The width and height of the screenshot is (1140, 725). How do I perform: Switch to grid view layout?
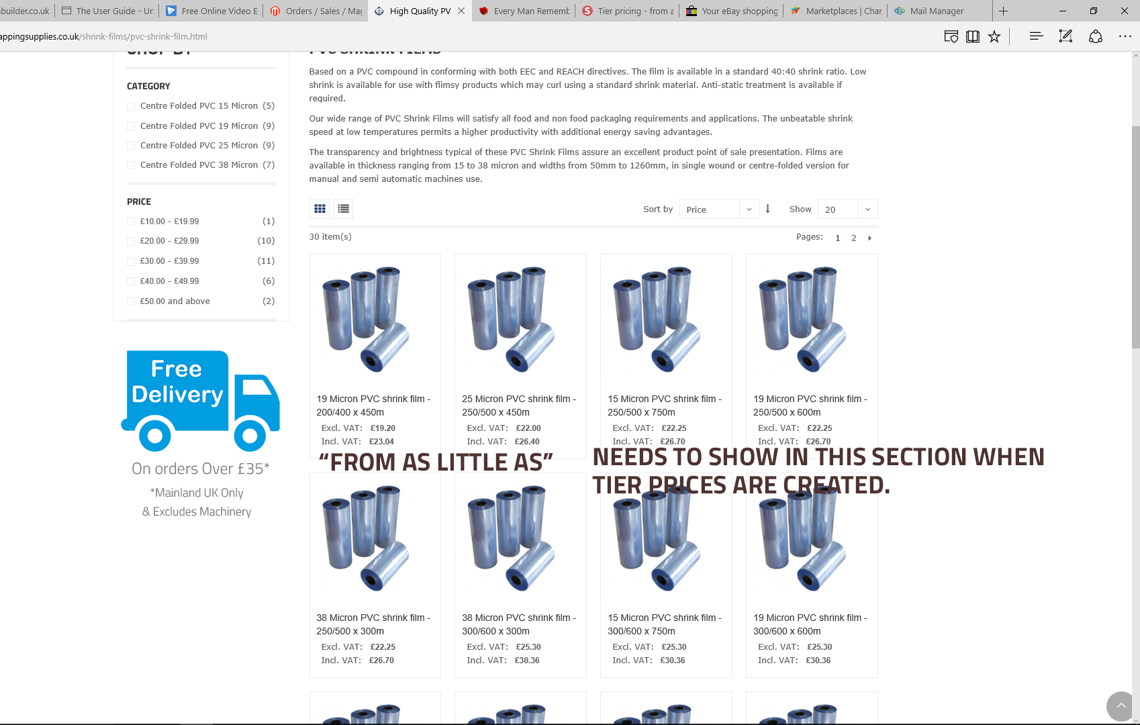[320, 209]
